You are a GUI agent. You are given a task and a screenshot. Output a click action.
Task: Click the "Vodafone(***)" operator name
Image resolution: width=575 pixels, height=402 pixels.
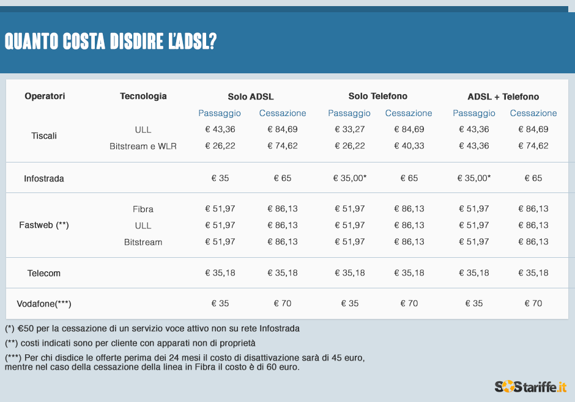44,304
